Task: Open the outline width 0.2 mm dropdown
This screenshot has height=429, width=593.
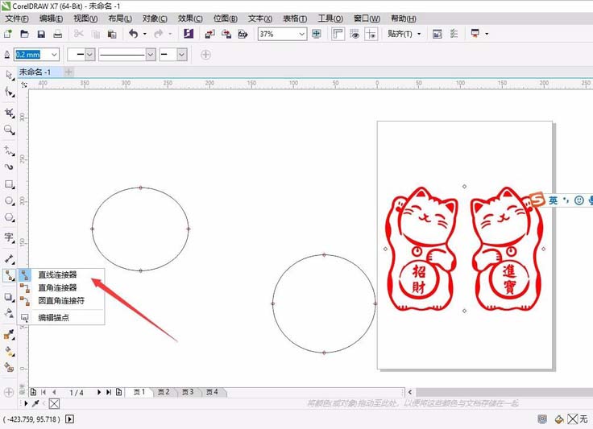Action: click(55, 55)
